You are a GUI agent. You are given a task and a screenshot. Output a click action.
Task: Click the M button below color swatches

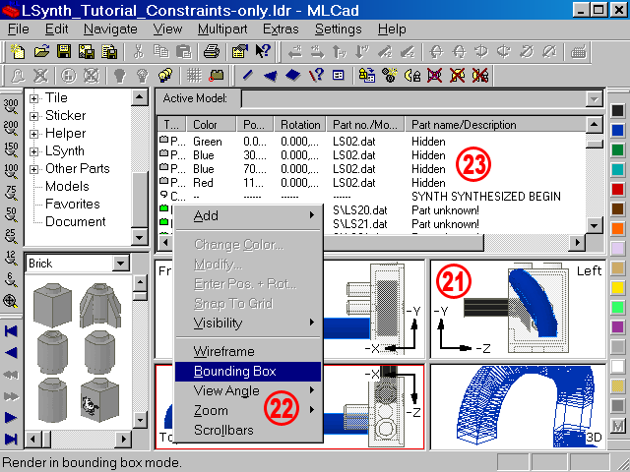(617, 426)
